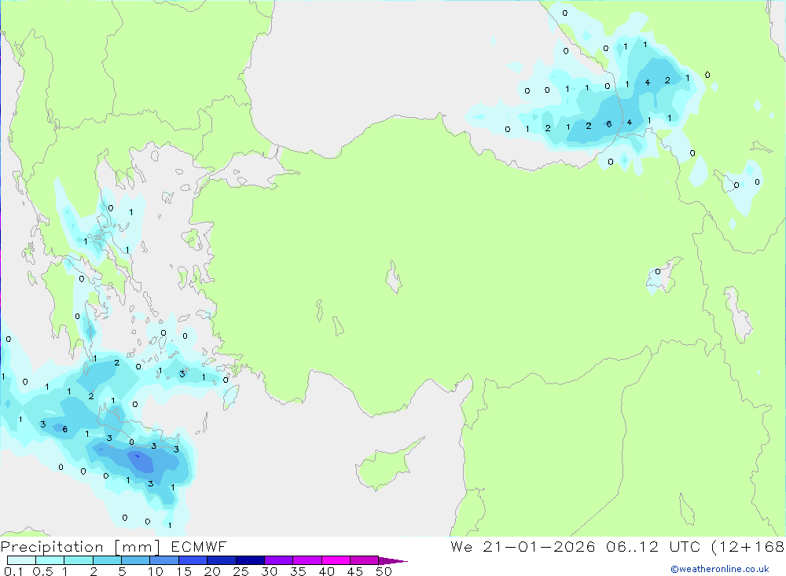This screenshot has height=576, width=786.
Task: Pick the legend swatch from 15 to 20
Action: click(x=193, y=560)
